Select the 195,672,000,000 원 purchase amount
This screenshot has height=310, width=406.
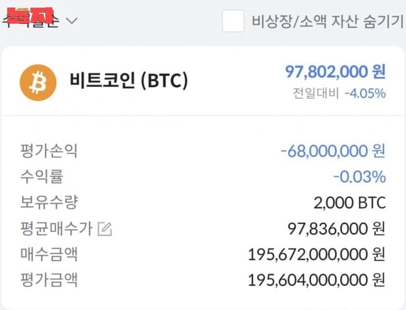tap(317, 254)
